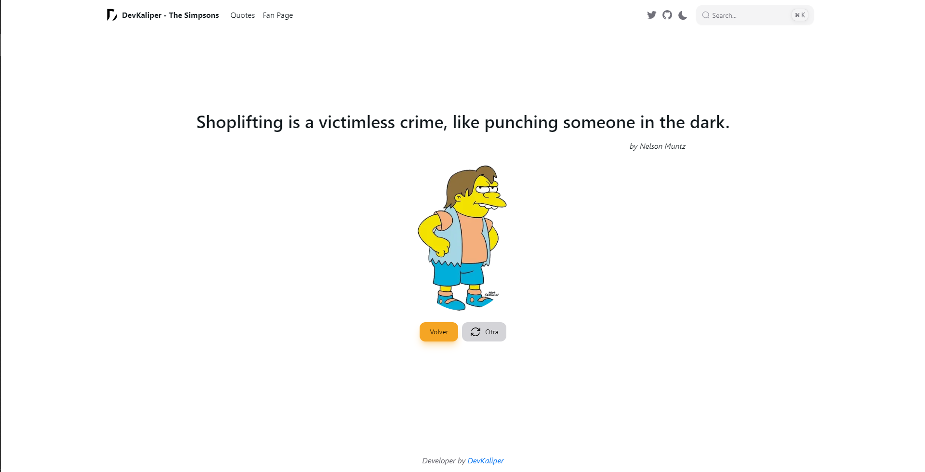925x472 pixels.
Task: Click the ⌘K shortcut badge in the search field
Action: click(x=800, y=15)
